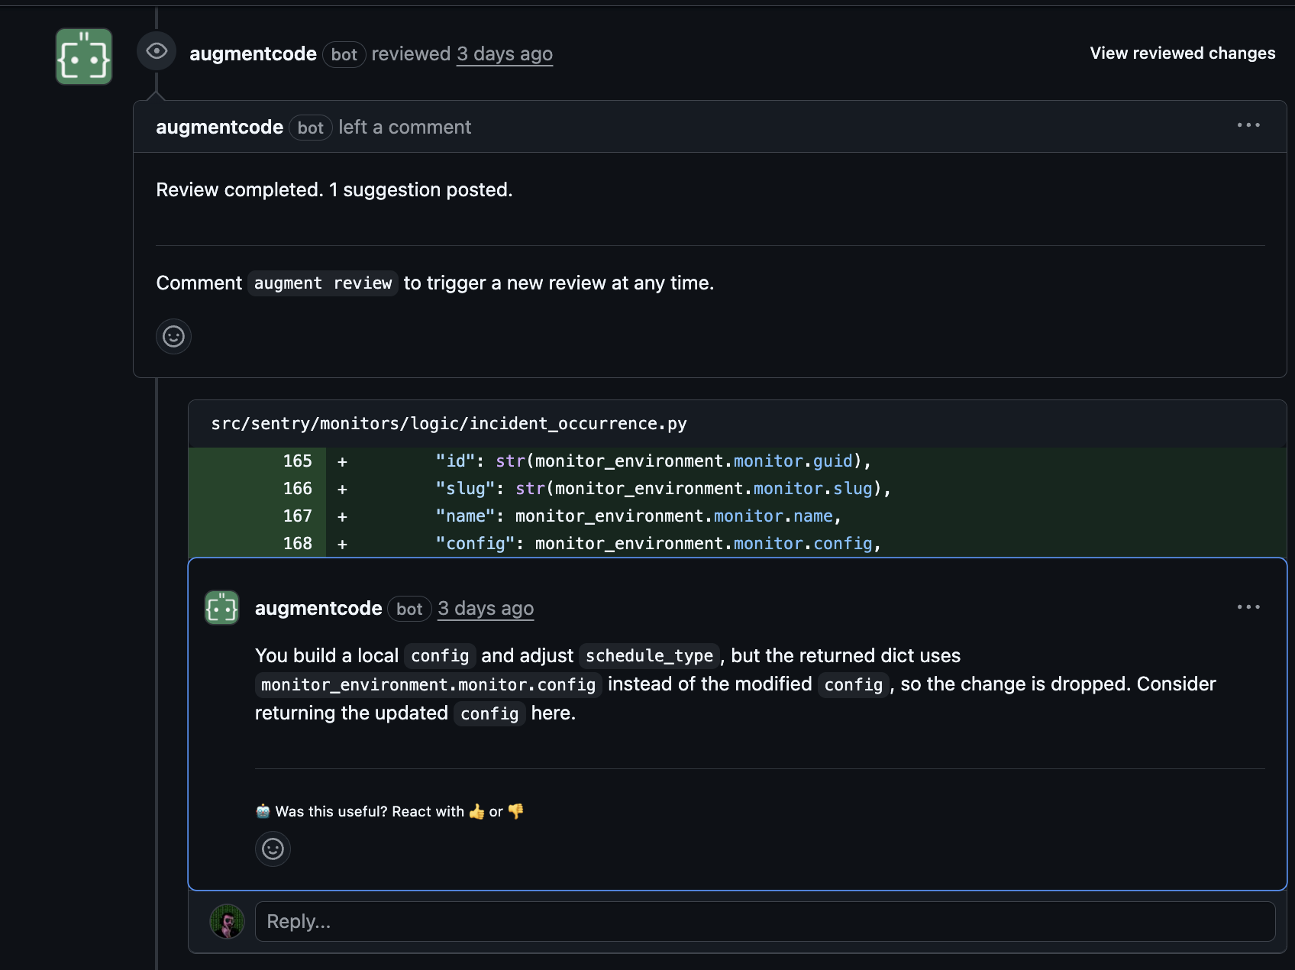
Task: Open the 3 days ago review timestamp link
Action: [504, 53]
